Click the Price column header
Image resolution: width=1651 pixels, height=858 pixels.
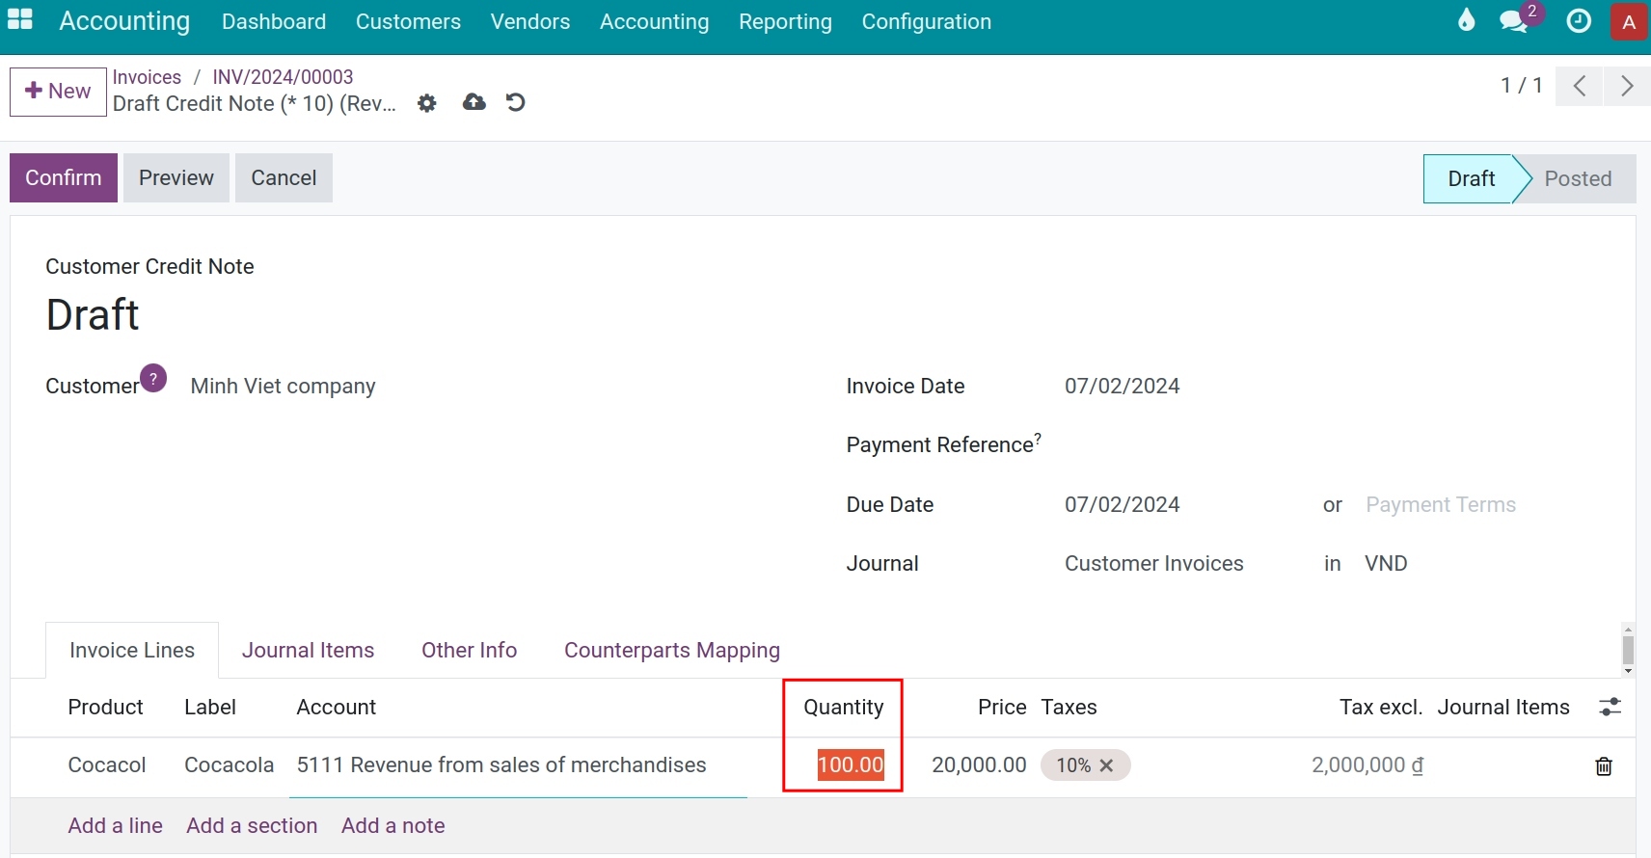[x=1002, y=708]
